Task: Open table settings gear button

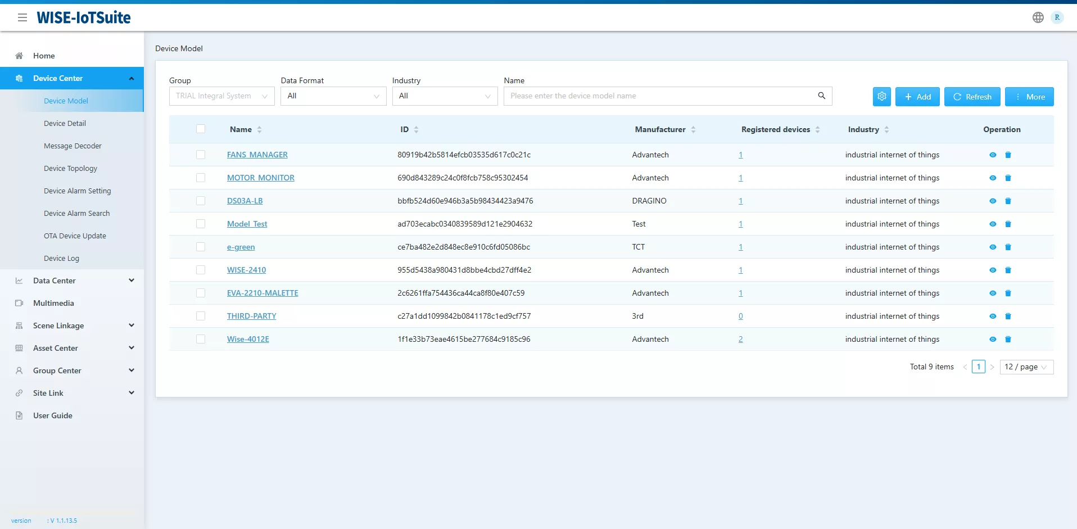Action: click(x=882, y=97)
